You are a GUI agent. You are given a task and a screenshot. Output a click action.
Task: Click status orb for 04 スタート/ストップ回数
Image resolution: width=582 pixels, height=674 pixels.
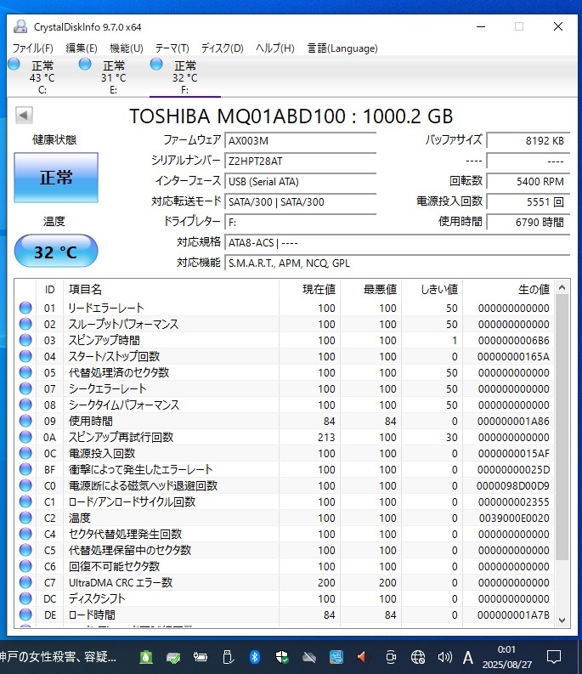tap(25, 356)
